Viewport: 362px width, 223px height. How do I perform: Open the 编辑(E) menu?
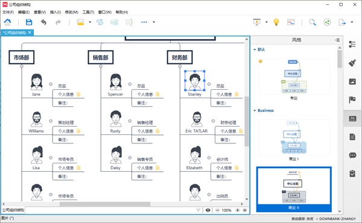click(x=24, y=12)
